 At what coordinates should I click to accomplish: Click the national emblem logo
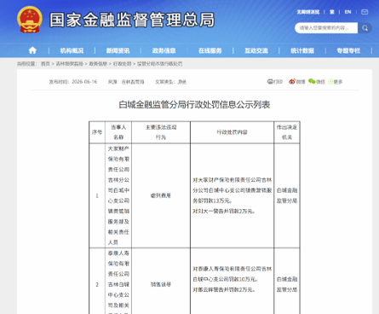[30, 20]
